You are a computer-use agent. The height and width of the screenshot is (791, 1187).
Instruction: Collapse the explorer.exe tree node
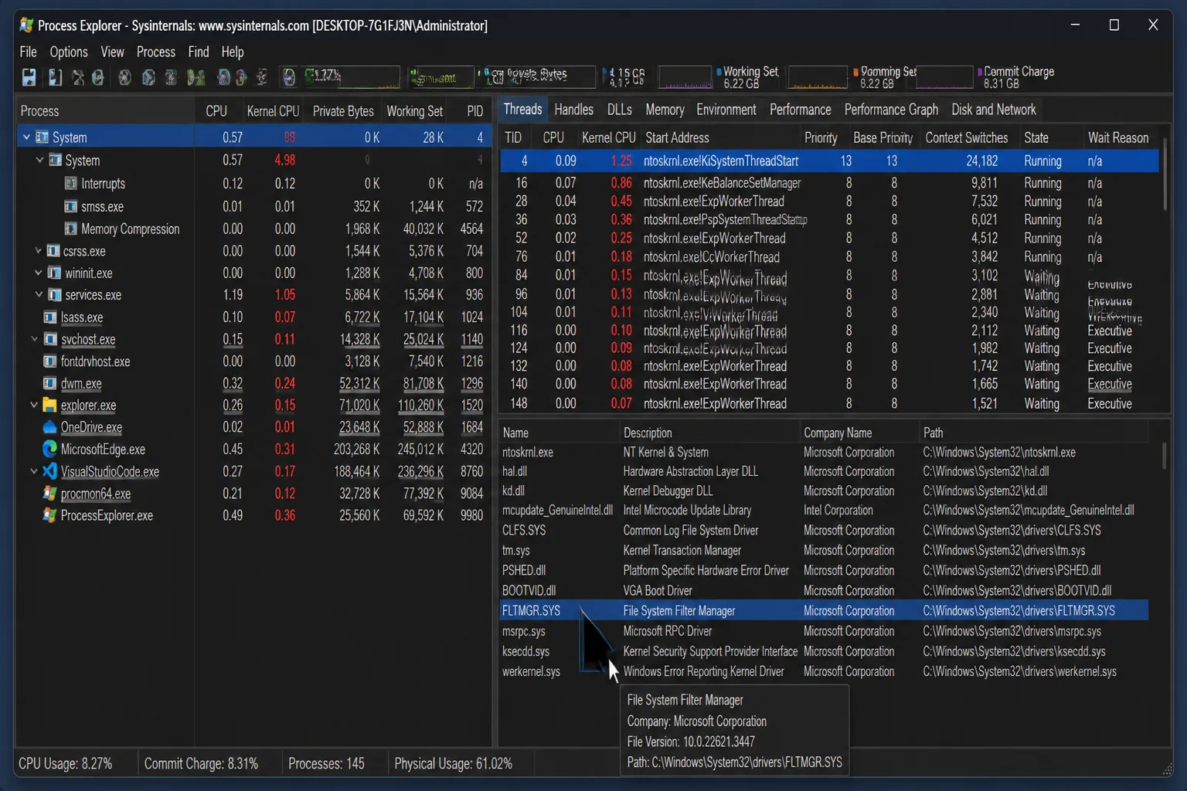(x=33, y=406)
